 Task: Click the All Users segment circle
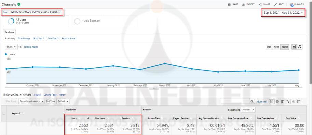tap(11, 21)
